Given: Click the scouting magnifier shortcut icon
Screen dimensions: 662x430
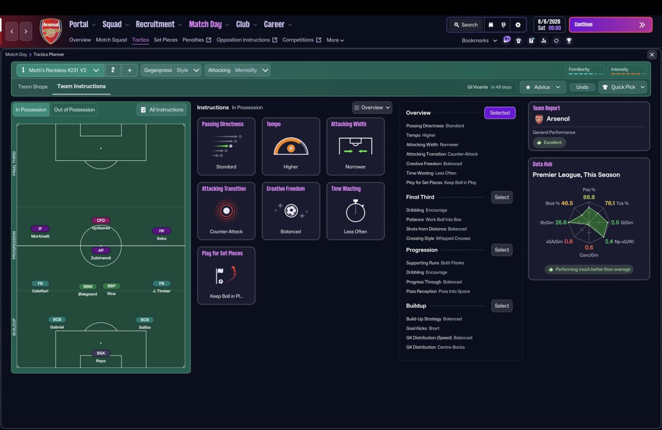Looking at the screenshot, I should click(544, 40).
